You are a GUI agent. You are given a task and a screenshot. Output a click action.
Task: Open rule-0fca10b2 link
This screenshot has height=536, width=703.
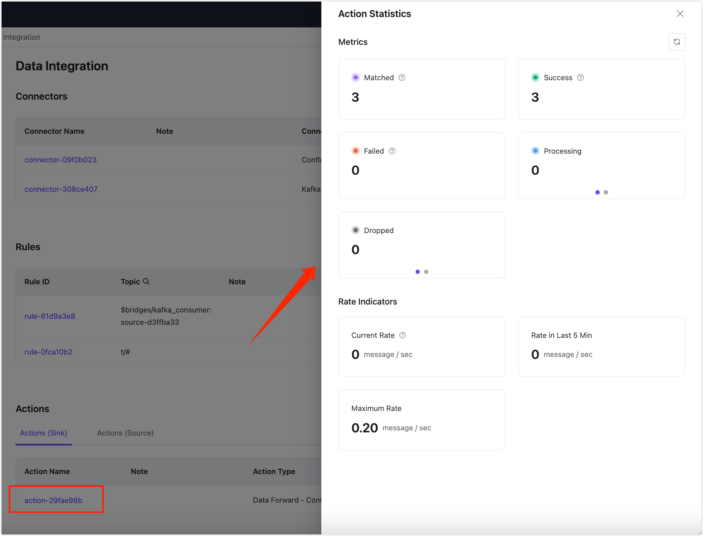48,352
